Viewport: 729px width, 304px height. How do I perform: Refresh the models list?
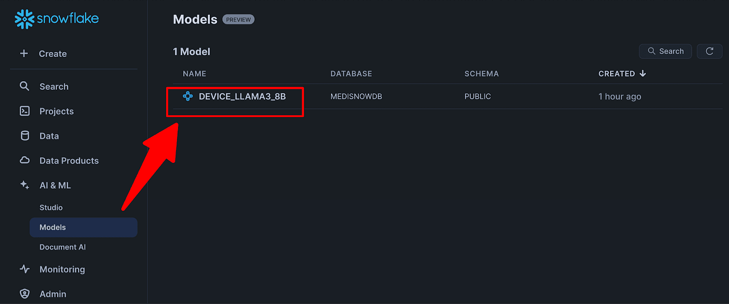coord(709,51)
